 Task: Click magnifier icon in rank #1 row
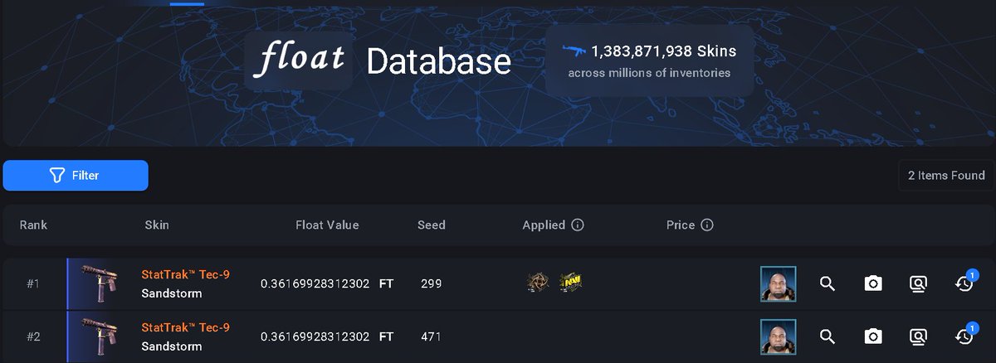click(827, 284)
